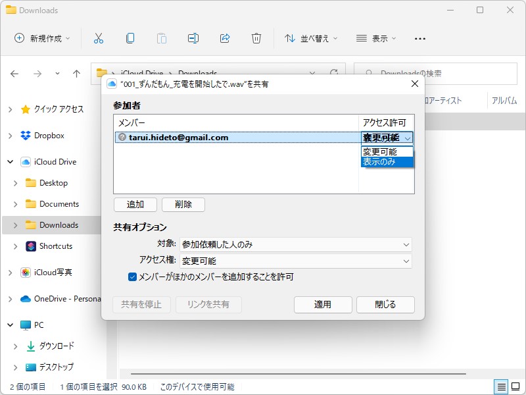Click the 適用 button to apply sharing changes
The width and height of the screenshot is (526, 395).
[323, 304]
